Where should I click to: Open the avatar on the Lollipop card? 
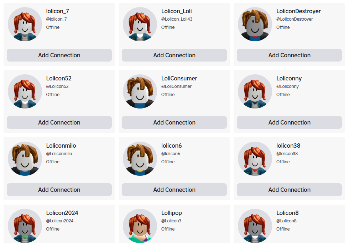[x=140, y=226]
